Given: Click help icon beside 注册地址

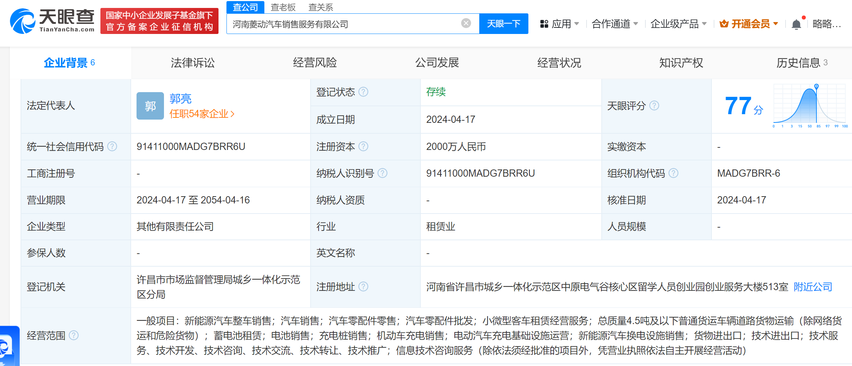Looking at the screenshot, I should coord(363,287).
